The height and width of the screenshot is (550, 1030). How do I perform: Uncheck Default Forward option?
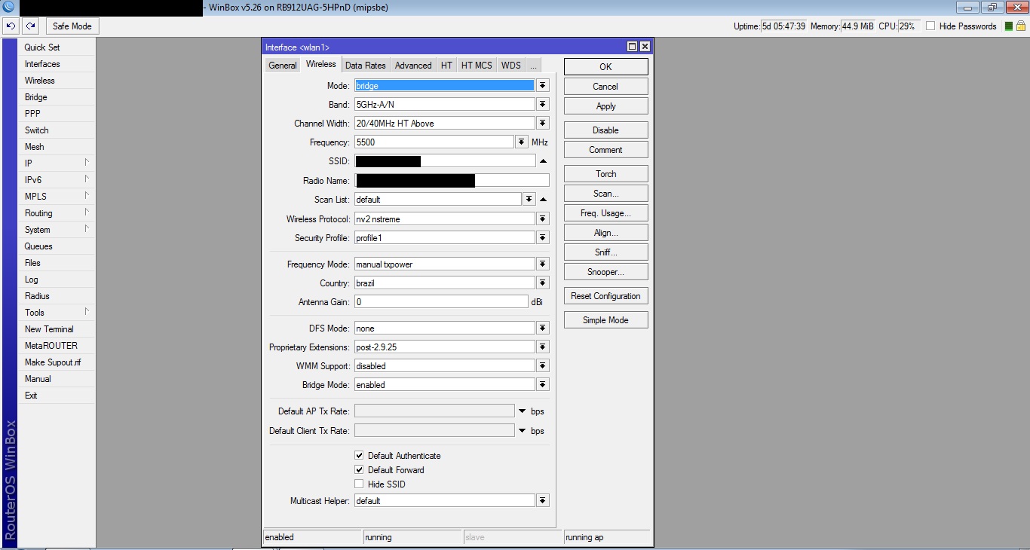point(359,470)
